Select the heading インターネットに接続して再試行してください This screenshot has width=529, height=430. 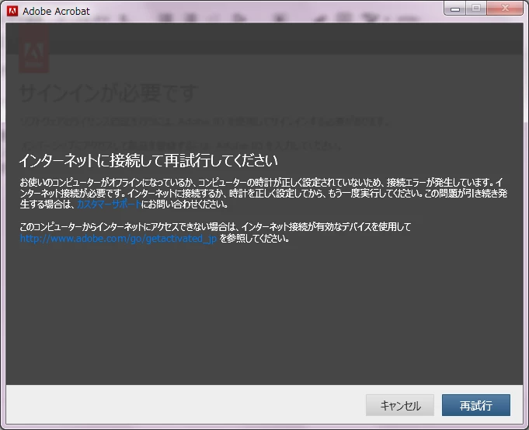pos(148,160)
